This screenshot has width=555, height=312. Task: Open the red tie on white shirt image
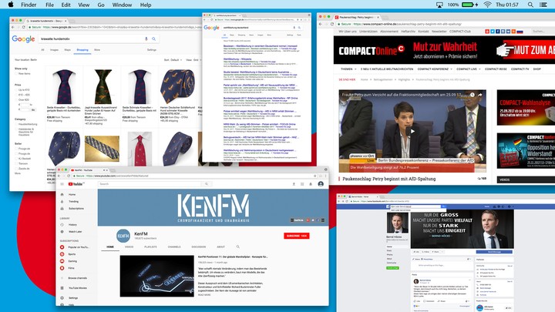pos(140,149)
